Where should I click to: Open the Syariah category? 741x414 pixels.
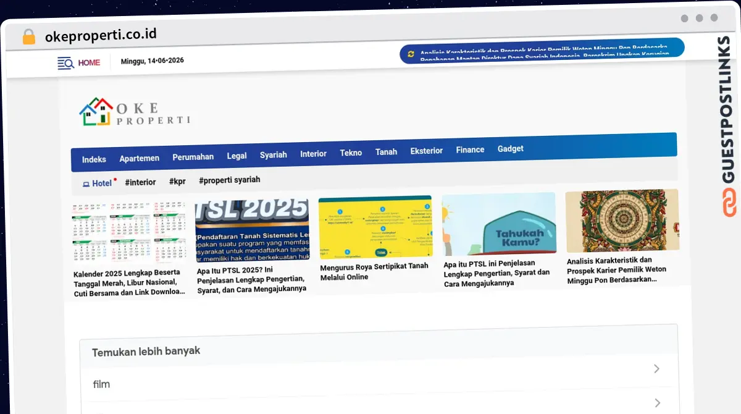[274, 154]
